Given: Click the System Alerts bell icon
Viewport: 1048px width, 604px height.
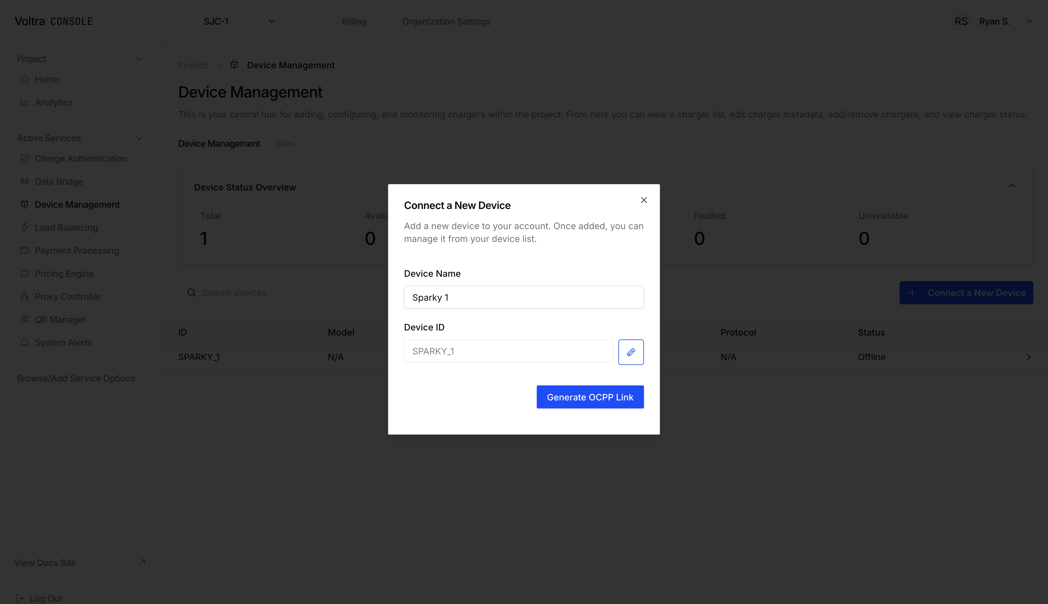Looking at the screenshot, I should pyautogui.click(x=25, y=342).
